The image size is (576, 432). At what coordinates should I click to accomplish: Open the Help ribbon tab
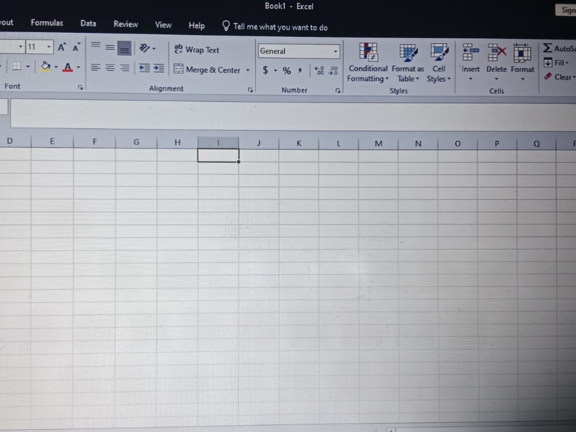pyautogui.click(x=196, y=26)
